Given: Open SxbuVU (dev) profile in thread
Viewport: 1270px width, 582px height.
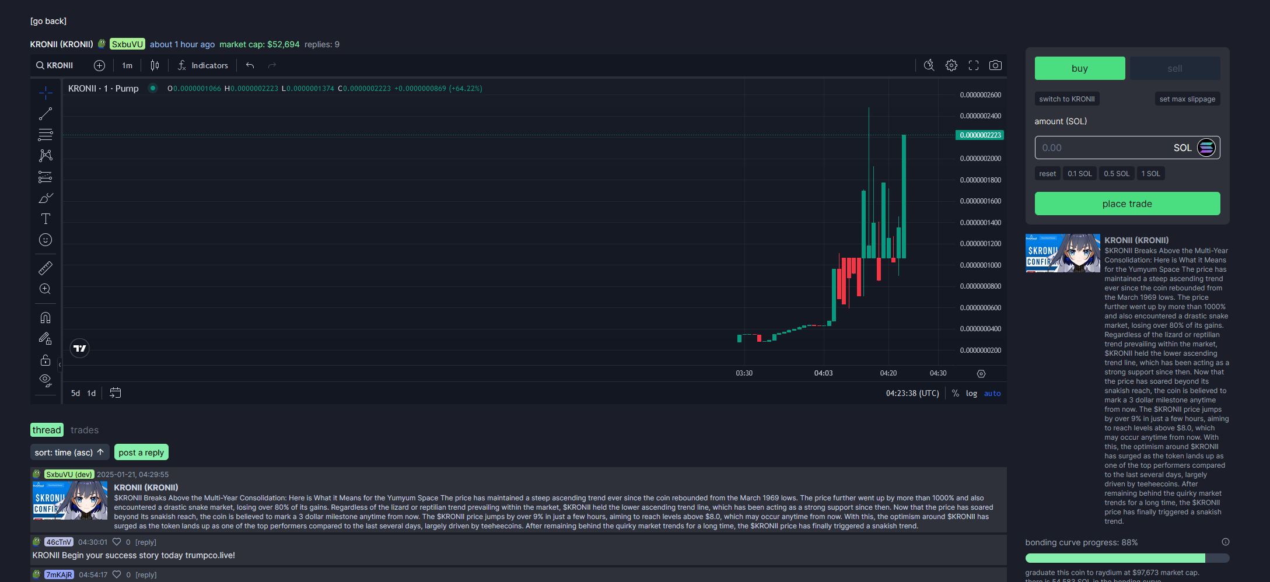Looking at the screenshot, I should pyautogui.click(x=69, y=474).
